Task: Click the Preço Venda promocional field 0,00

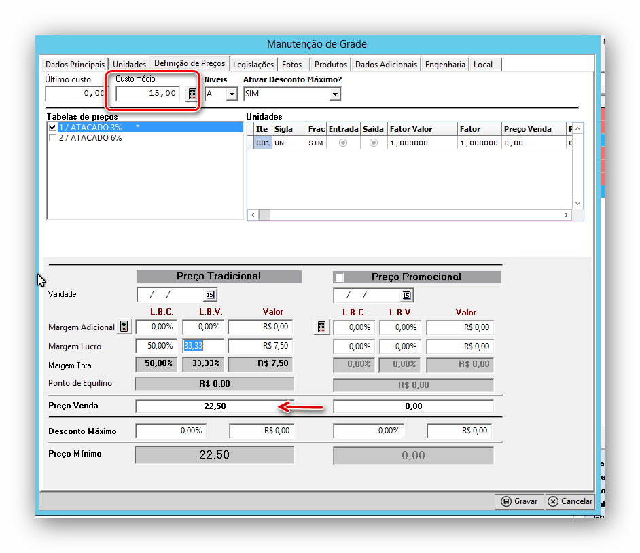Action: pos(414,406)
